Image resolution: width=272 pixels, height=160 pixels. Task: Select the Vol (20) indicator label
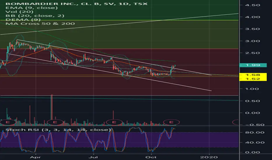click(x=19, y=12)
